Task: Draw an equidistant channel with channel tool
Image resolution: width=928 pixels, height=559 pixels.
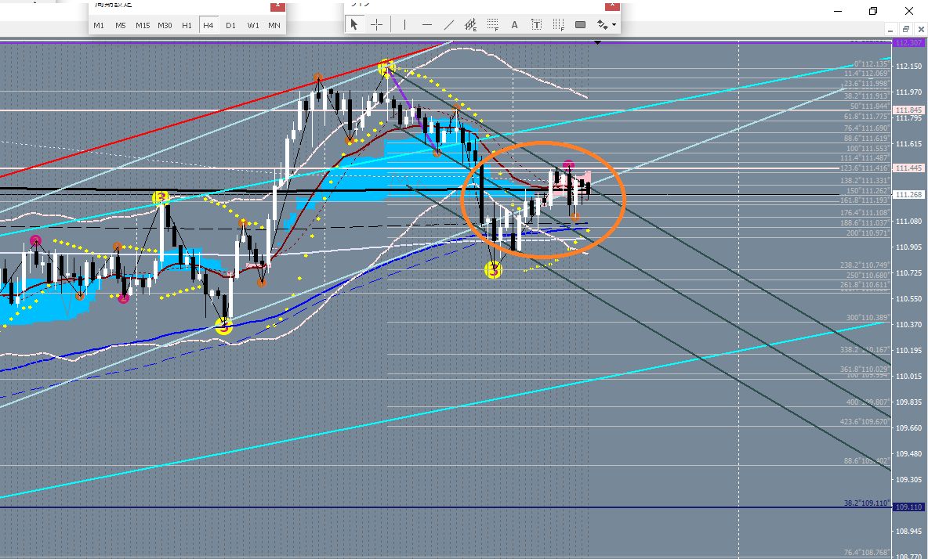Action: pyautogui.click(x=470, y=25)
